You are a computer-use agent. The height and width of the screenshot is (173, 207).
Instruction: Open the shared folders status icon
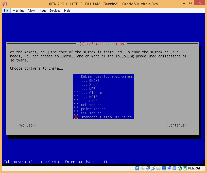point(158,168)
